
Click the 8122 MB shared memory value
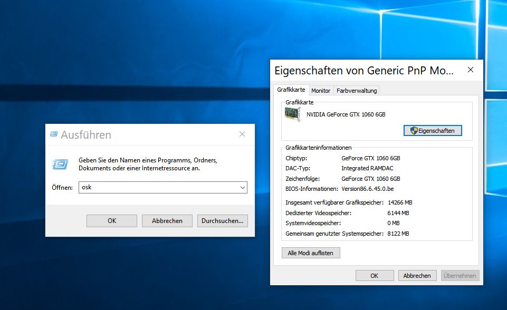[x=398, y=234]
